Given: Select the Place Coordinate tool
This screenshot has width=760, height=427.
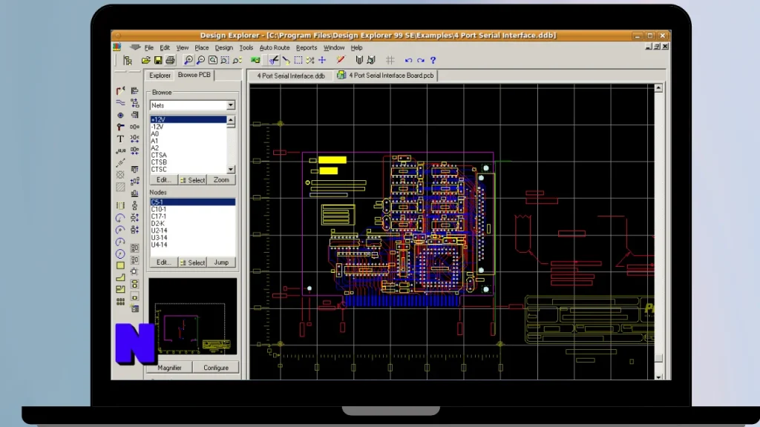Looking at the screenshot, I should click(120, 151).
